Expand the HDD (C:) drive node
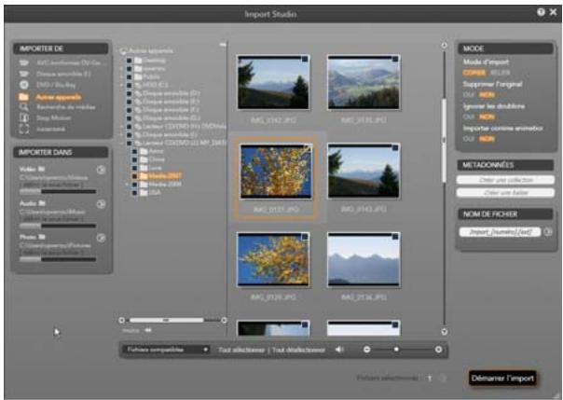Screen dimensions: 563x400 point(122,86)
